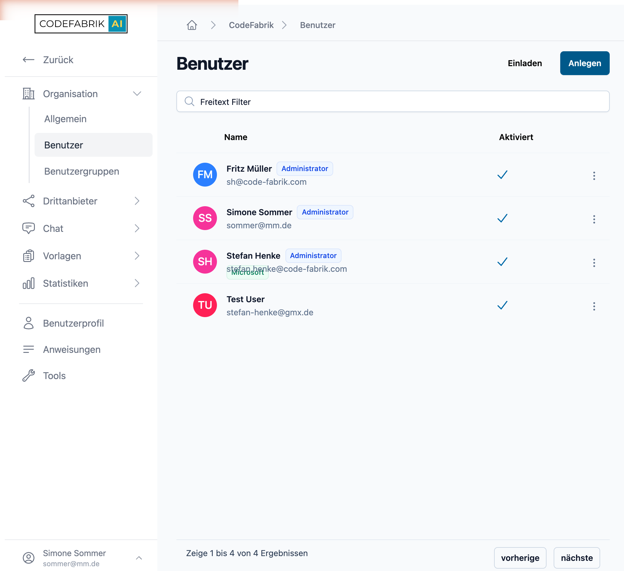Open the three-dot menu for Fritz Müller
Viewport: 624px width, 571px height.
point(594,176)
